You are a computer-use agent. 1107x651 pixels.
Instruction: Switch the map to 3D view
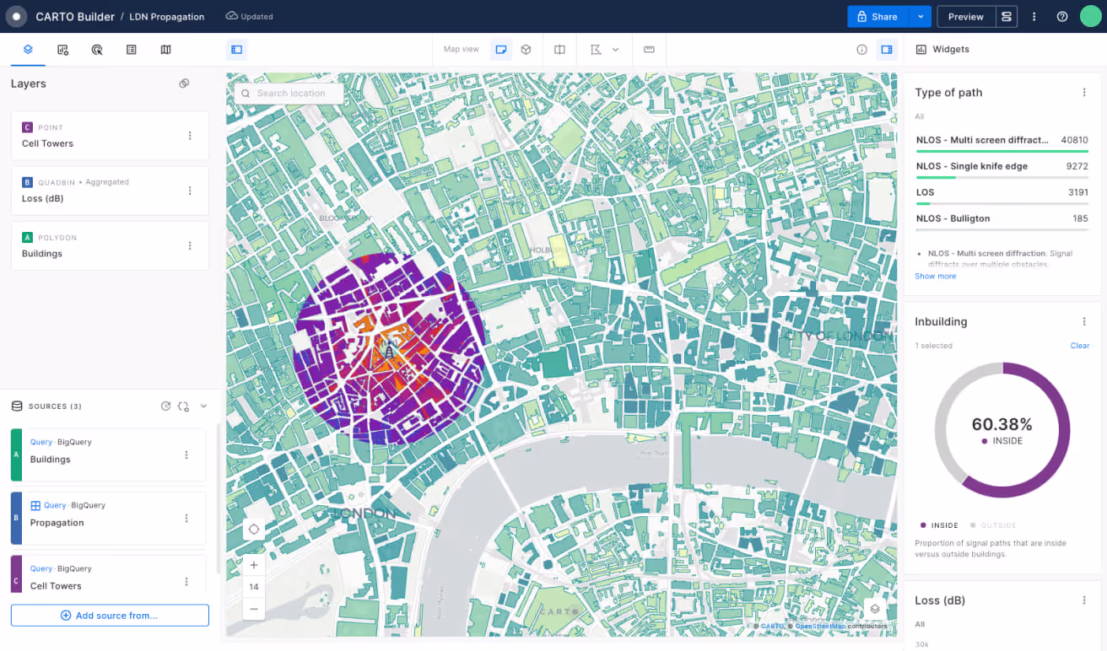coord(526,50)
